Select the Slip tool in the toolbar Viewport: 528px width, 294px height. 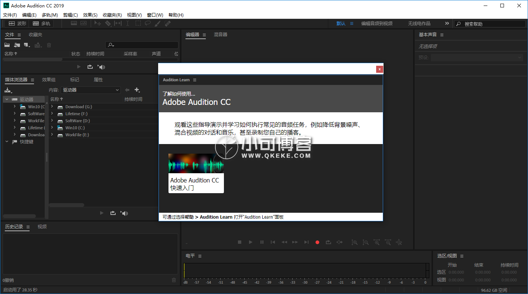[x=118, y=23]
